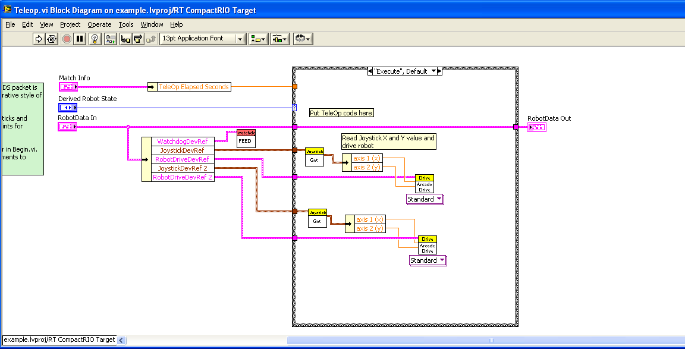Click Run Continuously in the toolbar
Viewport: 685px width, 349px height.
tap(52, 39)
